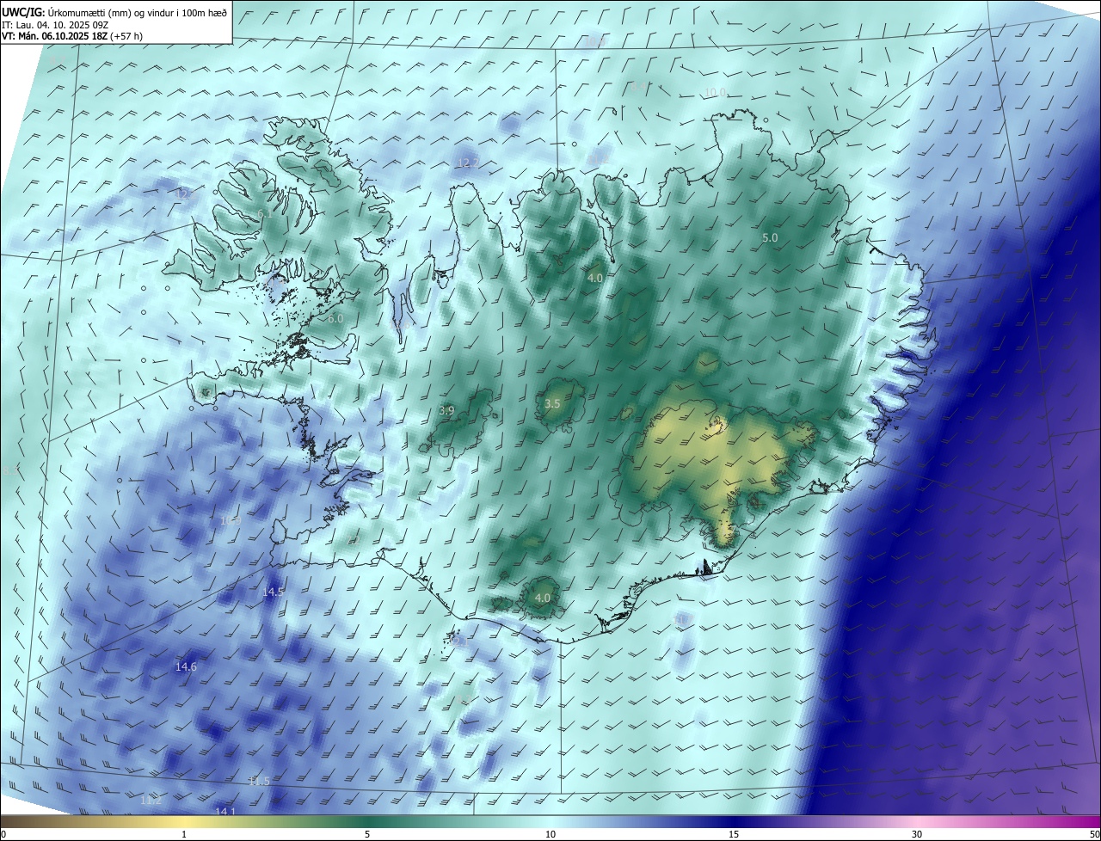Screen dimensions: 1101x841
Task: Click the '6.1' value in the Westfjords
Action: (265, 213)
